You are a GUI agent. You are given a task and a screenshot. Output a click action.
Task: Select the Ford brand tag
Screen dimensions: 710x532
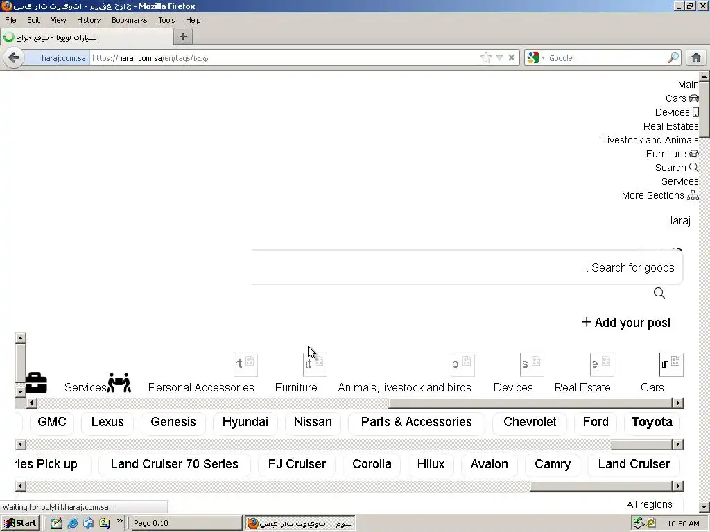pyautogui.click(x=596, y=422)
